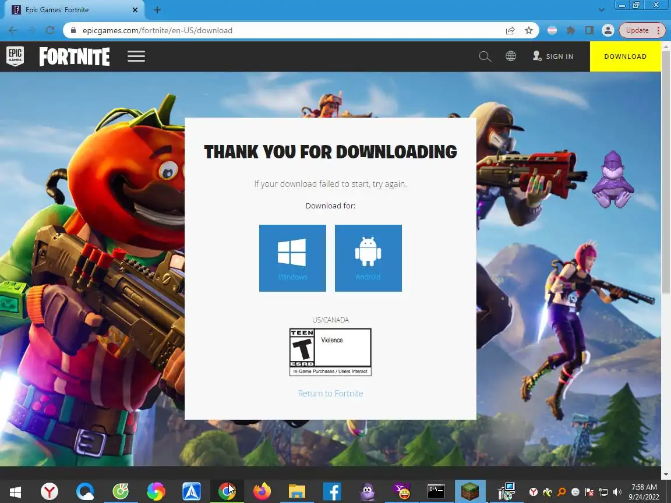Click the Sign In link

pos(553,56)
